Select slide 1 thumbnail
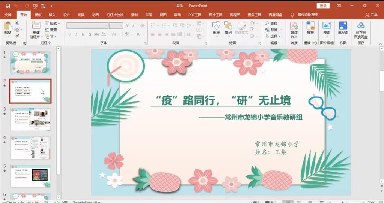This screenshot has height=203, width=384. [x=30, y=63]
